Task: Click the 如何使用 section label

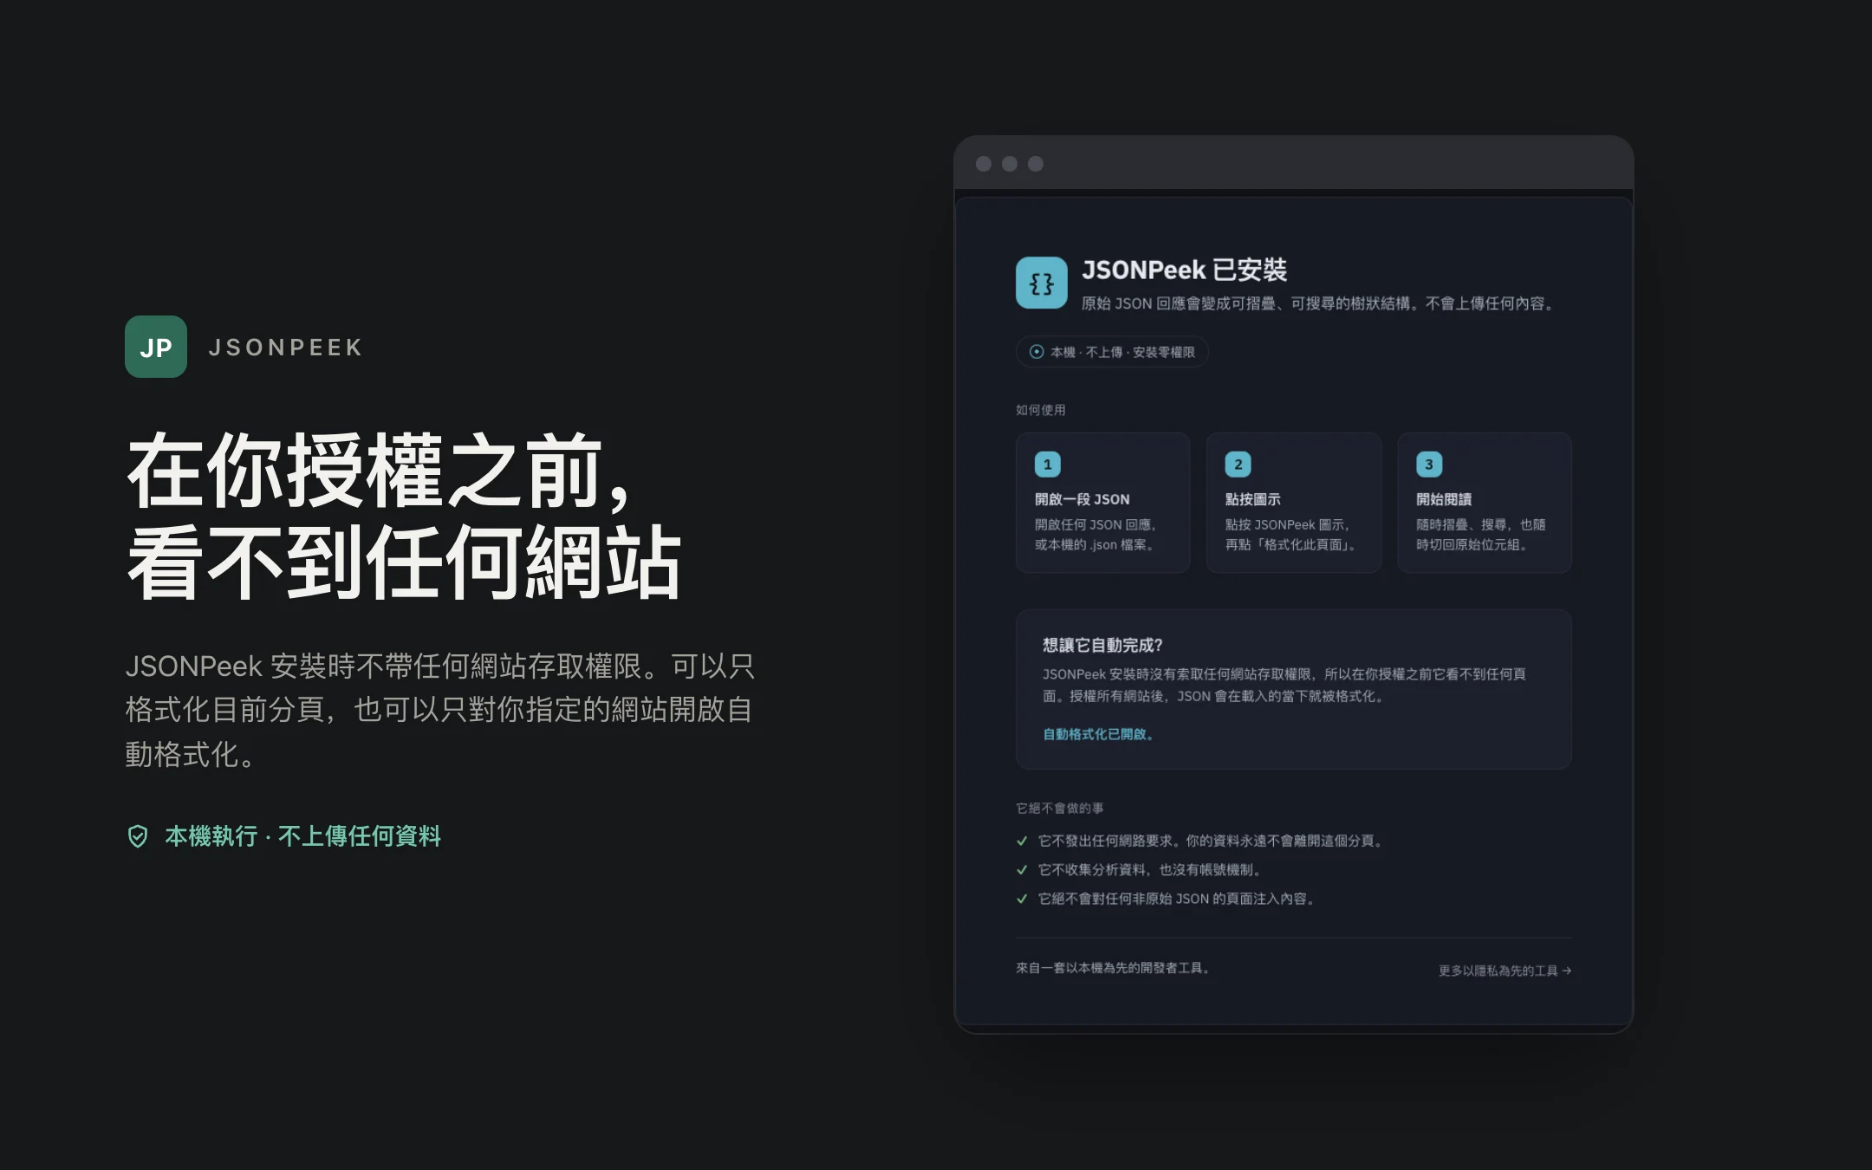Action: (1041, 410)
